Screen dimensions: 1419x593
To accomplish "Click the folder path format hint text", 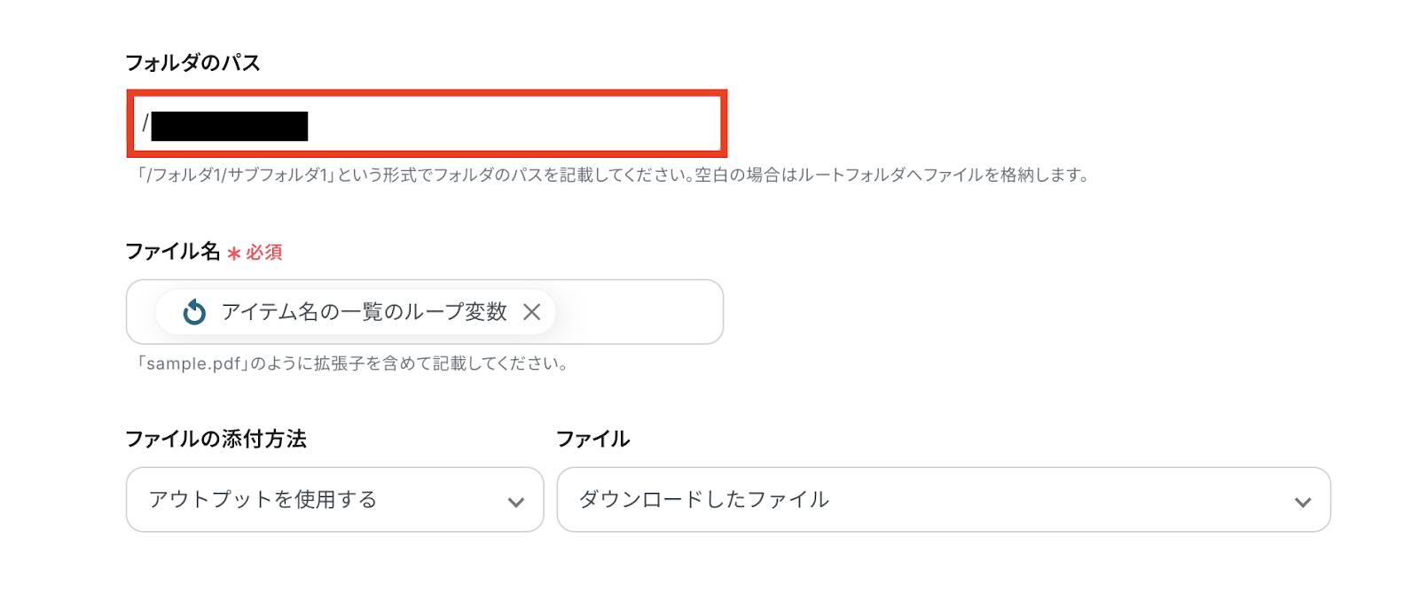I will tap(612, 176).
